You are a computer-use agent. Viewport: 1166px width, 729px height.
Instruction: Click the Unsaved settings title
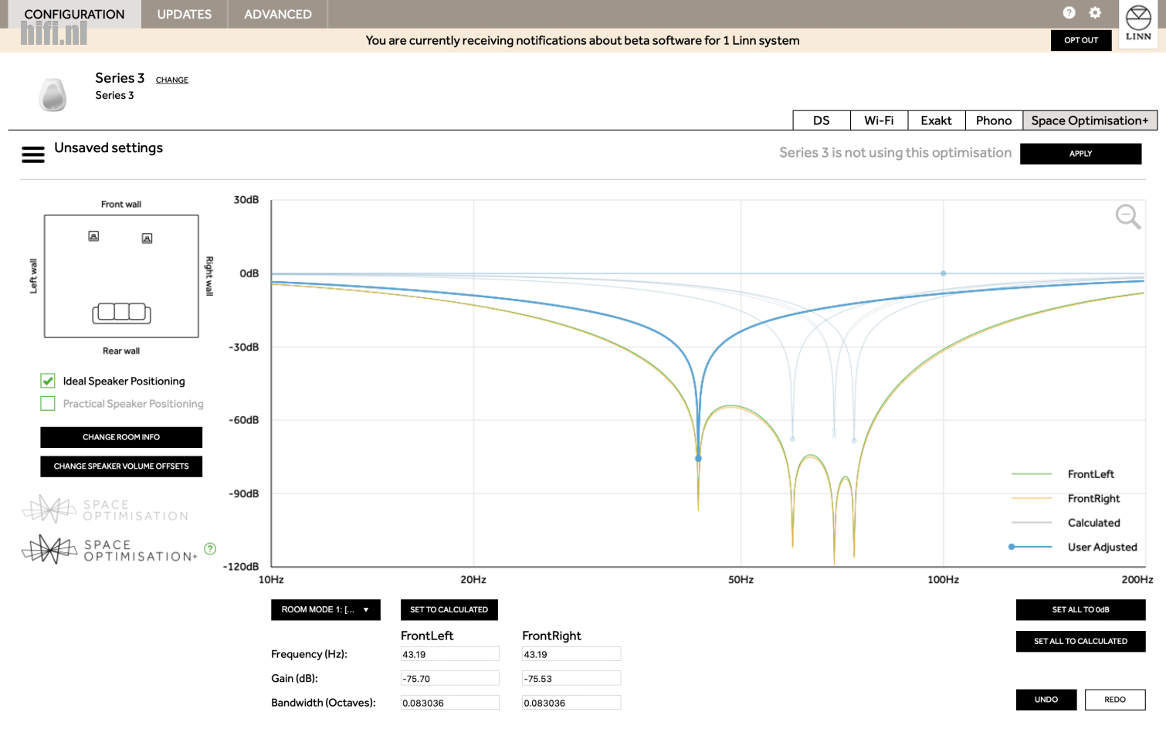coord(108,147)
